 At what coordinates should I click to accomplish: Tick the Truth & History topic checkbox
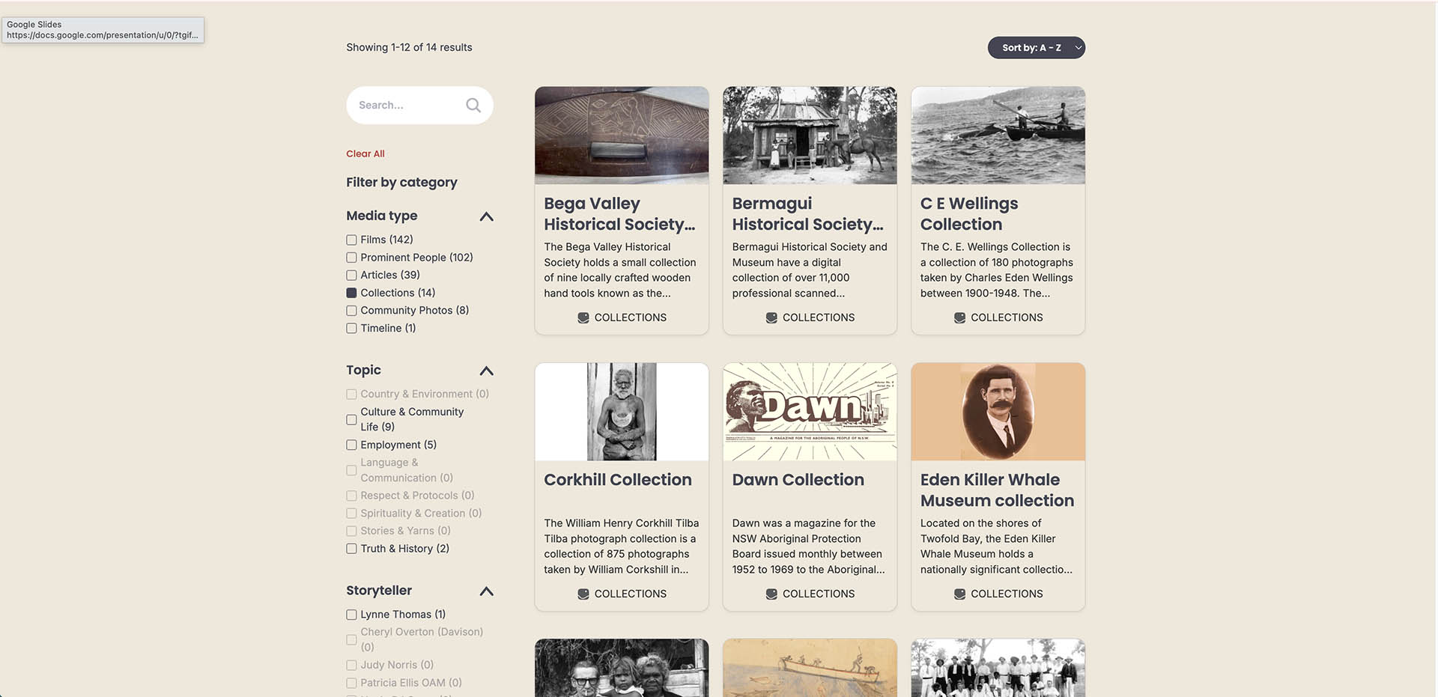pyautogui.click(x=351, y=549)
